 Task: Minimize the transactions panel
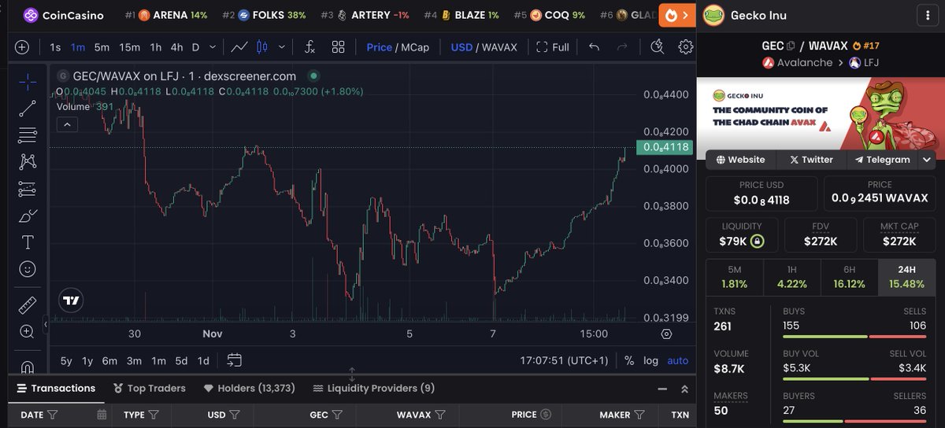[x=661, y=389]
